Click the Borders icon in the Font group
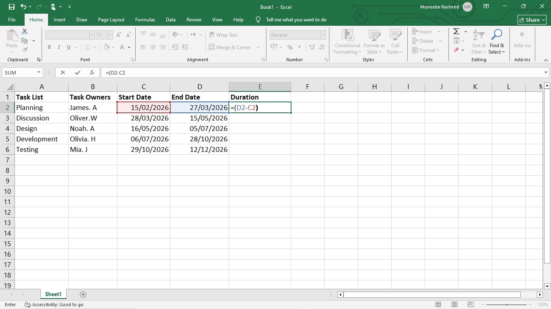This screenshot has width=551, height=309. pyautogui.click(x=86, y=47)
